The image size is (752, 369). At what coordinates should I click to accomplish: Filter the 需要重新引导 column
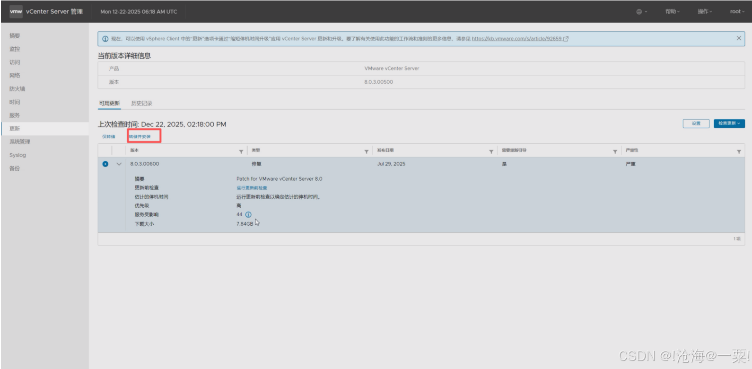click(615, 151)
